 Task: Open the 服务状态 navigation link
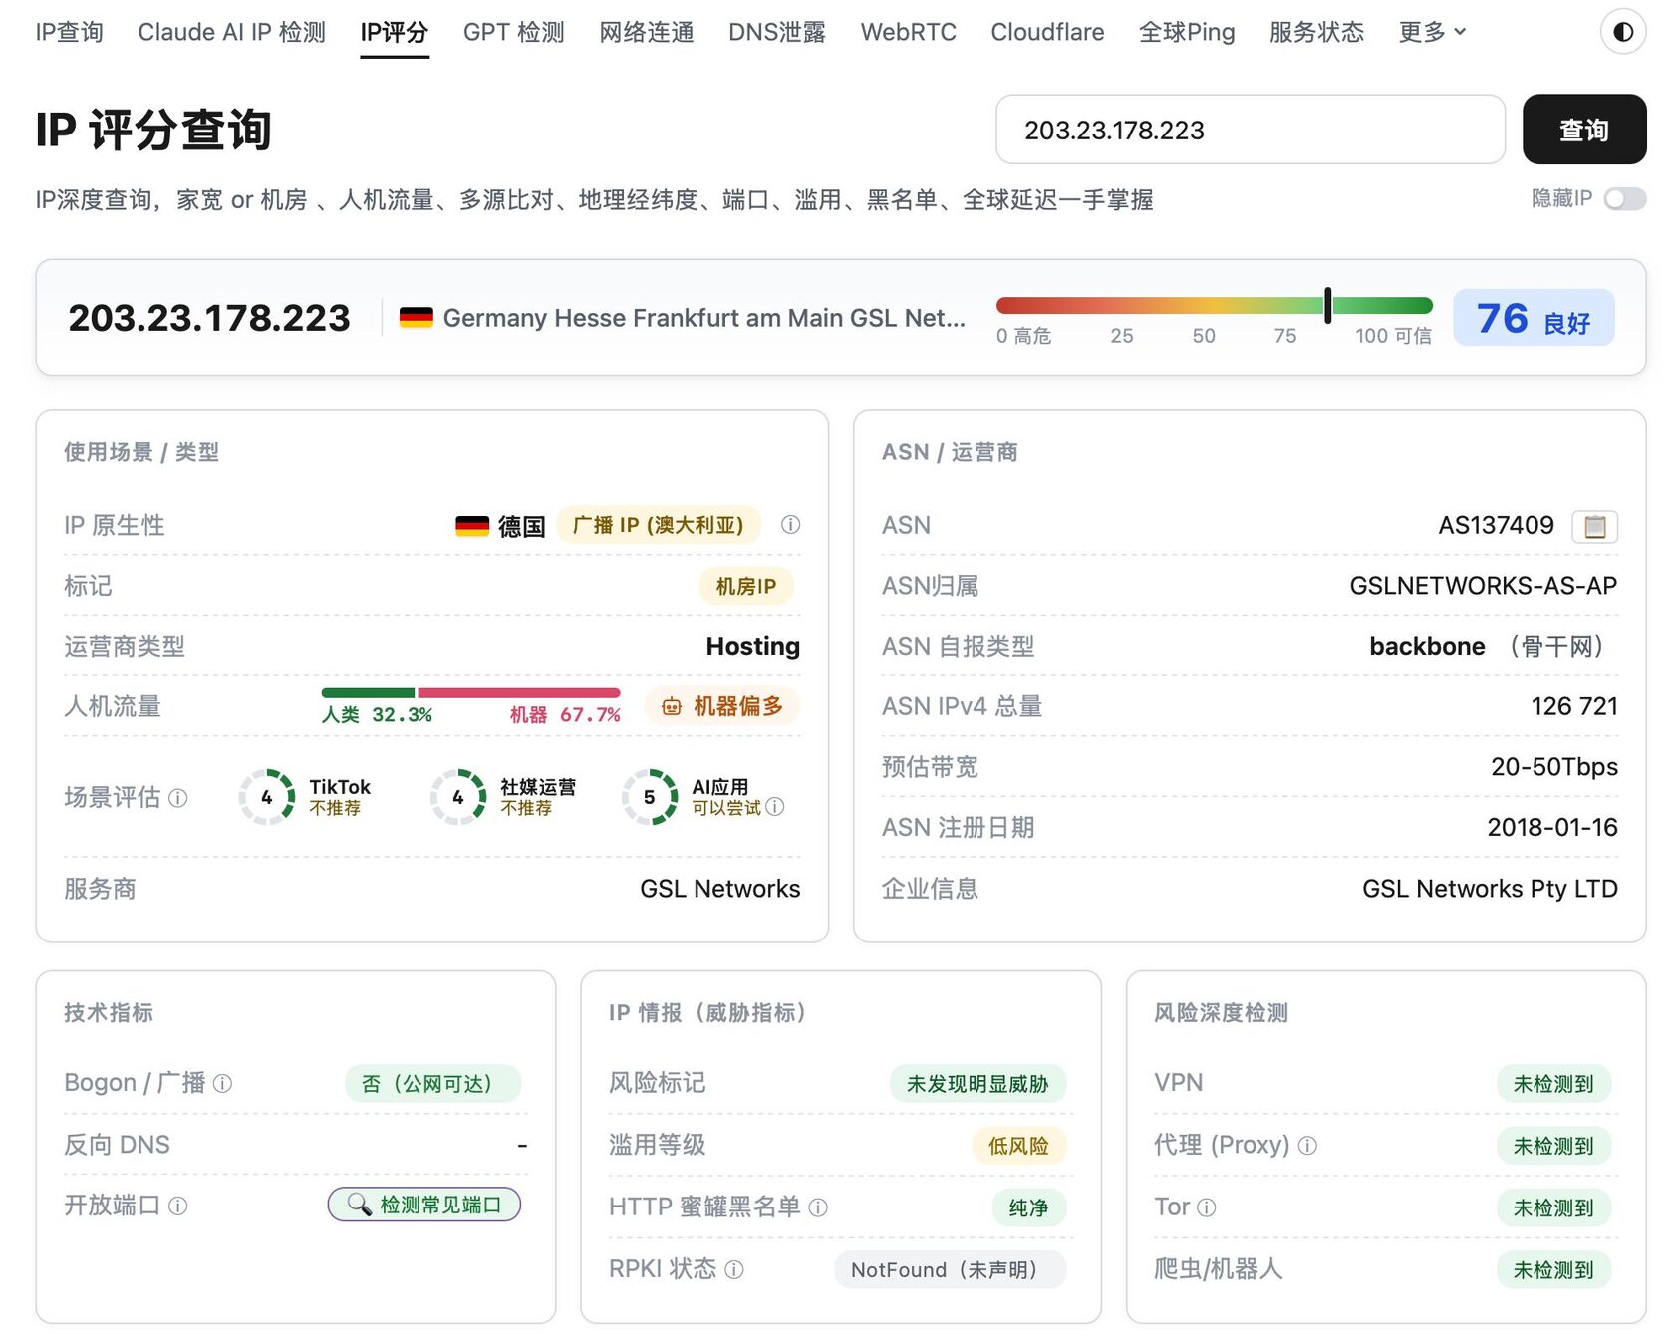1316,32
